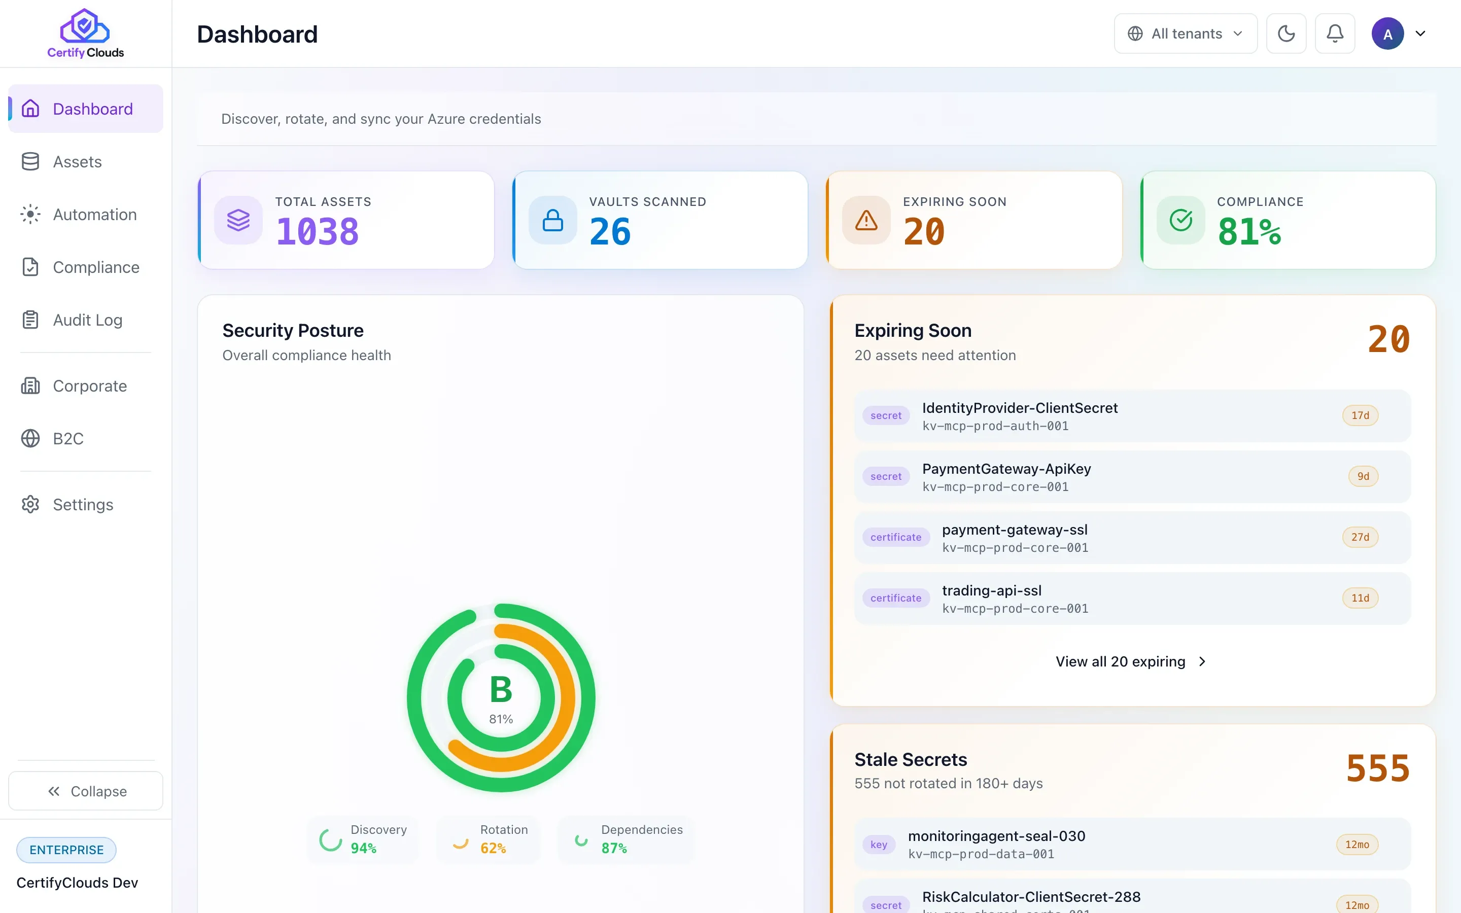Image resolution: width=1461 pixels, height=913 pixels.
Task: Collapse the sidebar navigation
Action: coord(86,791)
